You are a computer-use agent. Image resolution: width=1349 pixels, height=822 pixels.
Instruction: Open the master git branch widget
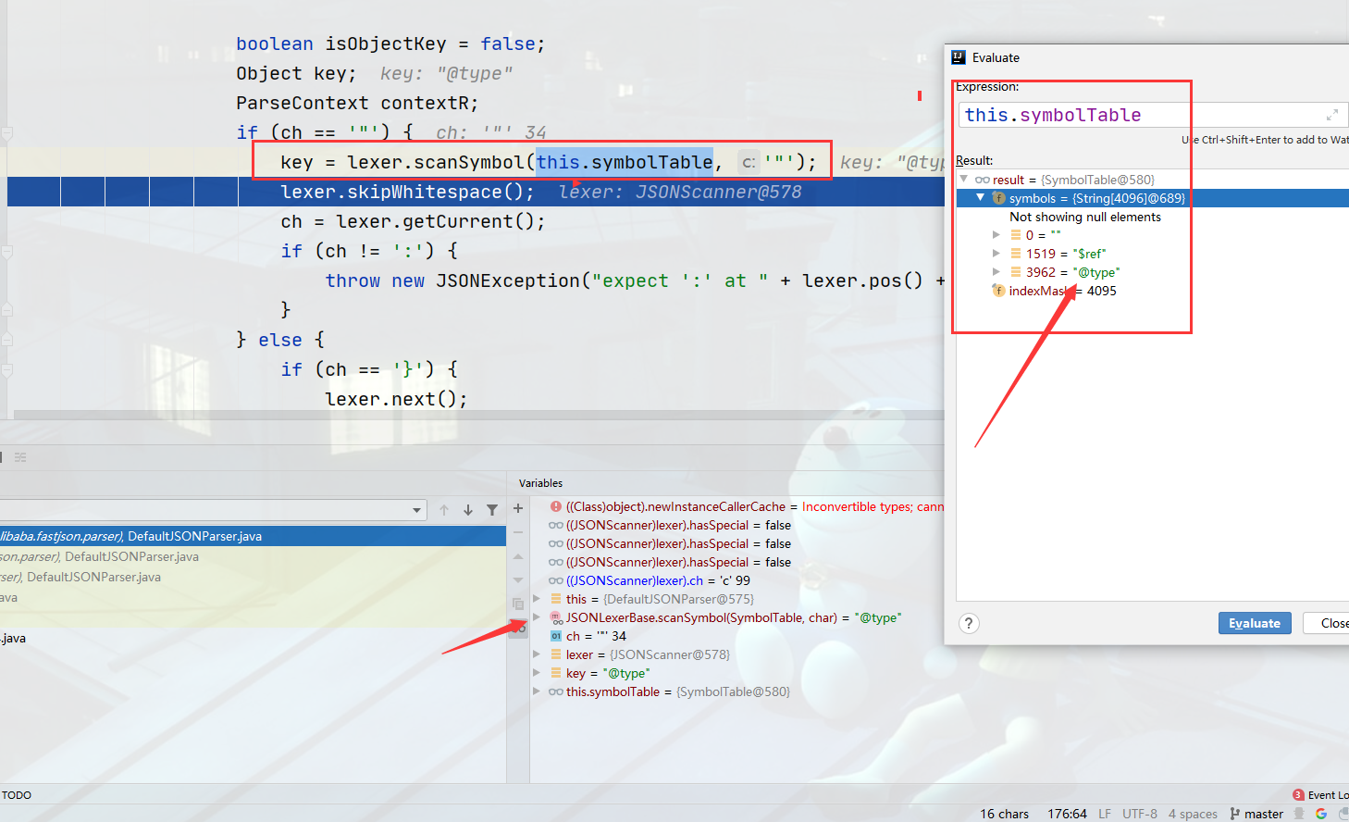pos(1256,814)
